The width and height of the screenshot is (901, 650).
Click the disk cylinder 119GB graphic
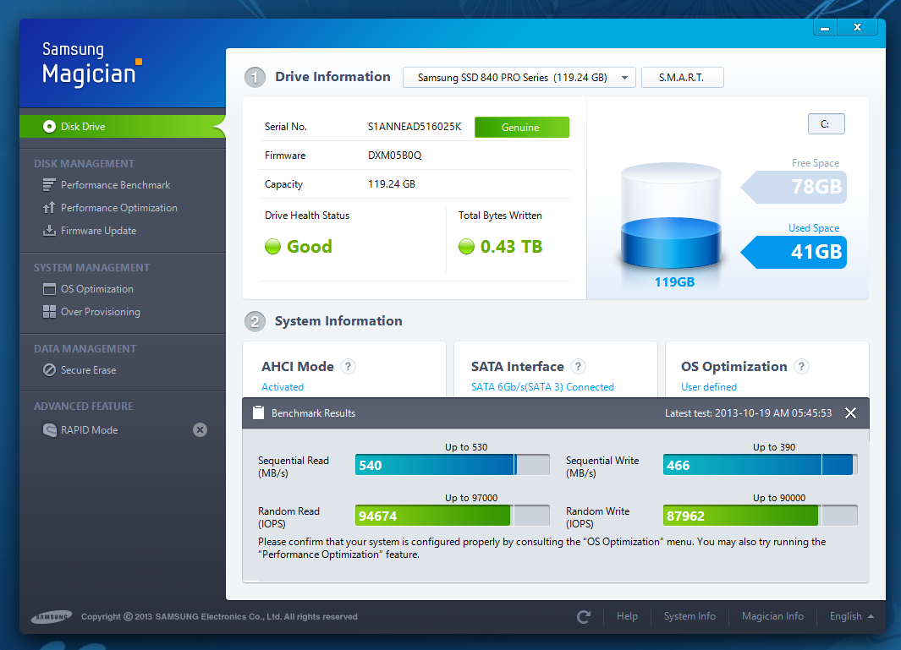coord(671,216)
